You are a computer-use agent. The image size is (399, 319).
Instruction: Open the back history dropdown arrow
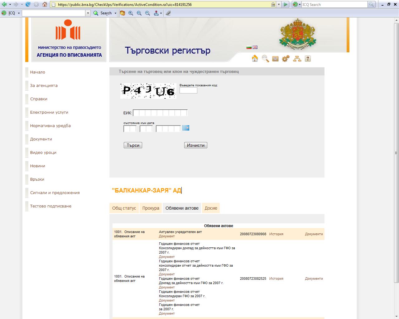tap(10, 4)
